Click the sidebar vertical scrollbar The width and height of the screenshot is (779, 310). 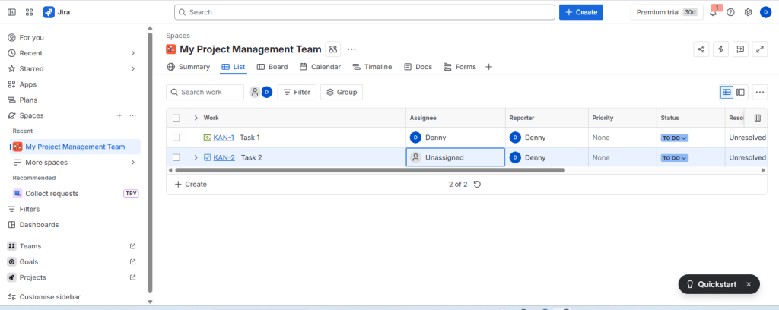coord(151,163)
